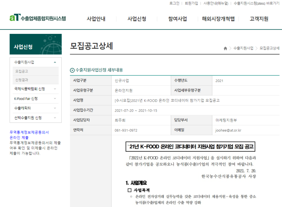The image size is (282, 207).
Task: Click the phone number 061-931-0972
Action: 126,130
